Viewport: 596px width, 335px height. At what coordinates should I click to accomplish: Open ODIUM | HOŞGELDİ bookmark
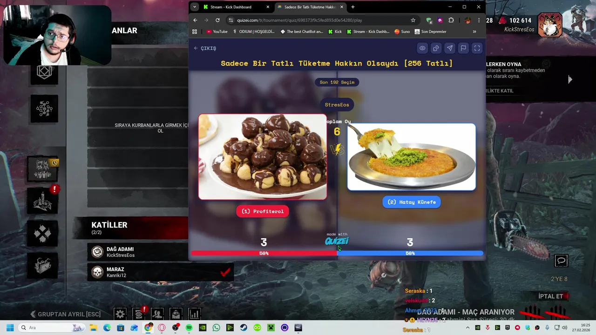254,32
